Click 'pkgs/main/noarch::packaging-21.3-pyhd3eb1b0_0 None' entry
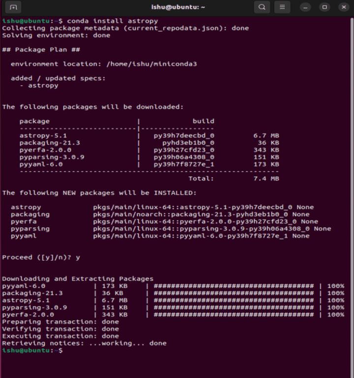This screenshot has width=354, height=378. point(201,215)
